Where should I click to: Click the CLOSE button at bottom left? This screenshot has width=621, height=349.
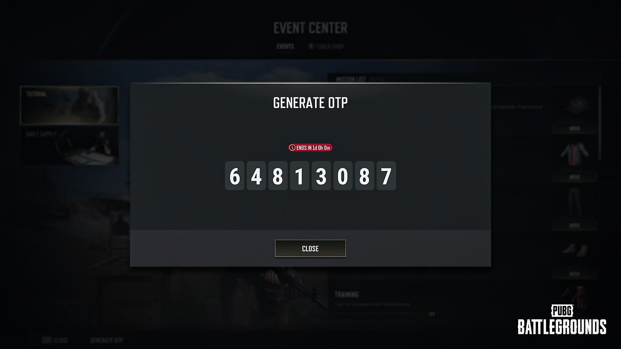click(55, 340)
